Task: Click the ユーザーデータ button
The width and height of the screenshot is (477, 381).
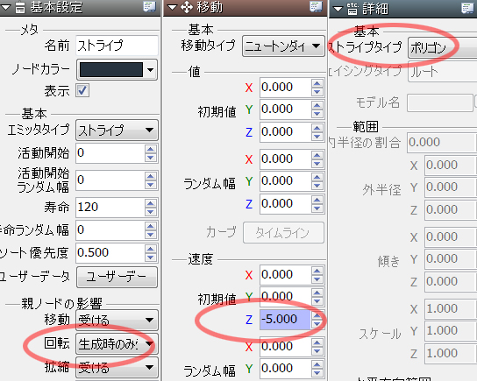Action: pos(117,277)
